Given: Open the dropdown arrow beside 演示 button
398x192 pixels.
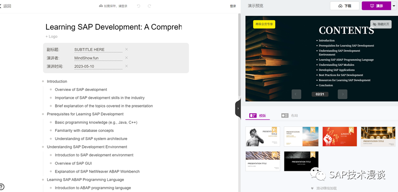Looking at the screenshot, I should 394,6.
